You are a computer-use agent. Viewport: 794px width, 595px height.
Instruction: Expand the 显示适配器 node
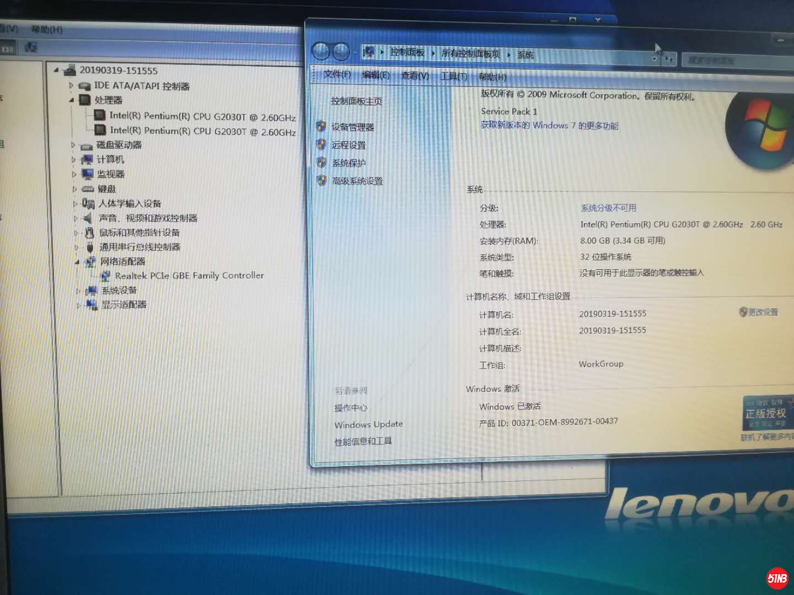[x=79, y=304]
